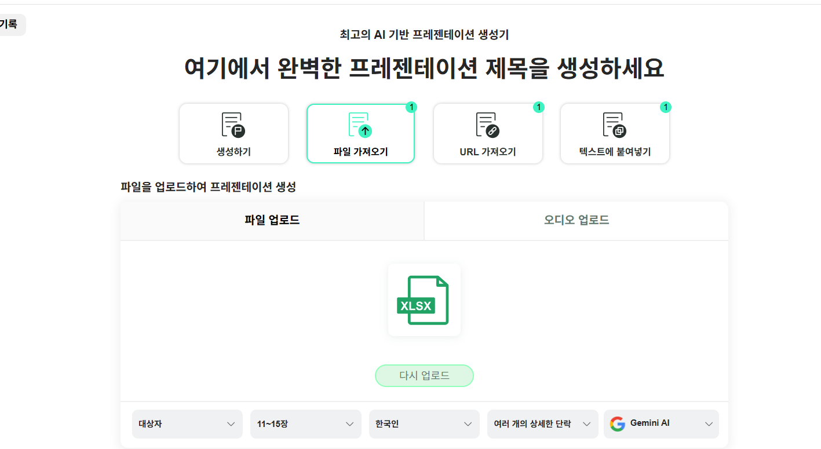Click the badge on 파일 가져오기 card
The image size is (821, 449).
(411, 107)
